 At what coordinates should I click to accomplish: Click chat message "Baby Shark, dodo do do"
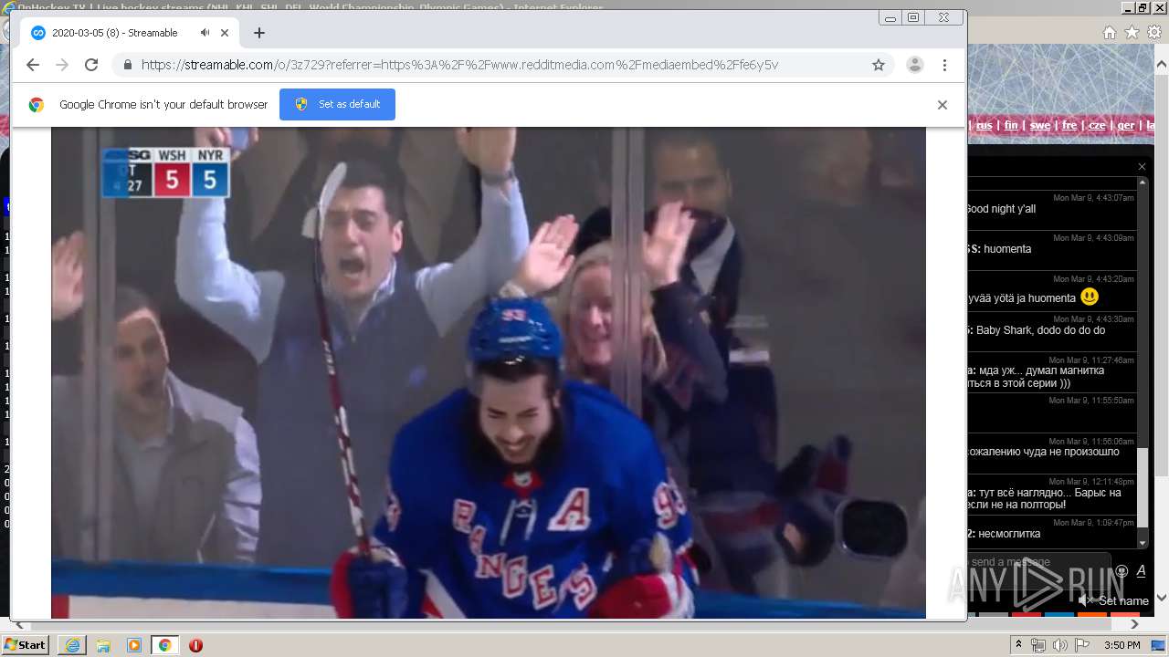tap(1040, 330)
